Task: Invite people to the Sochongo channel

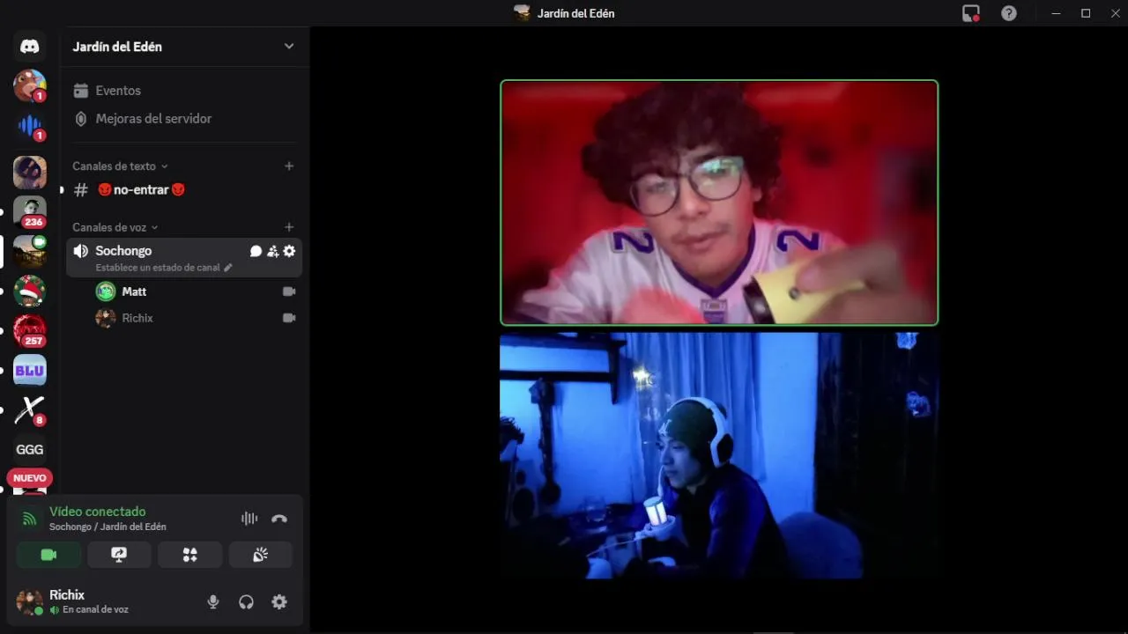Action: (273, 251)
